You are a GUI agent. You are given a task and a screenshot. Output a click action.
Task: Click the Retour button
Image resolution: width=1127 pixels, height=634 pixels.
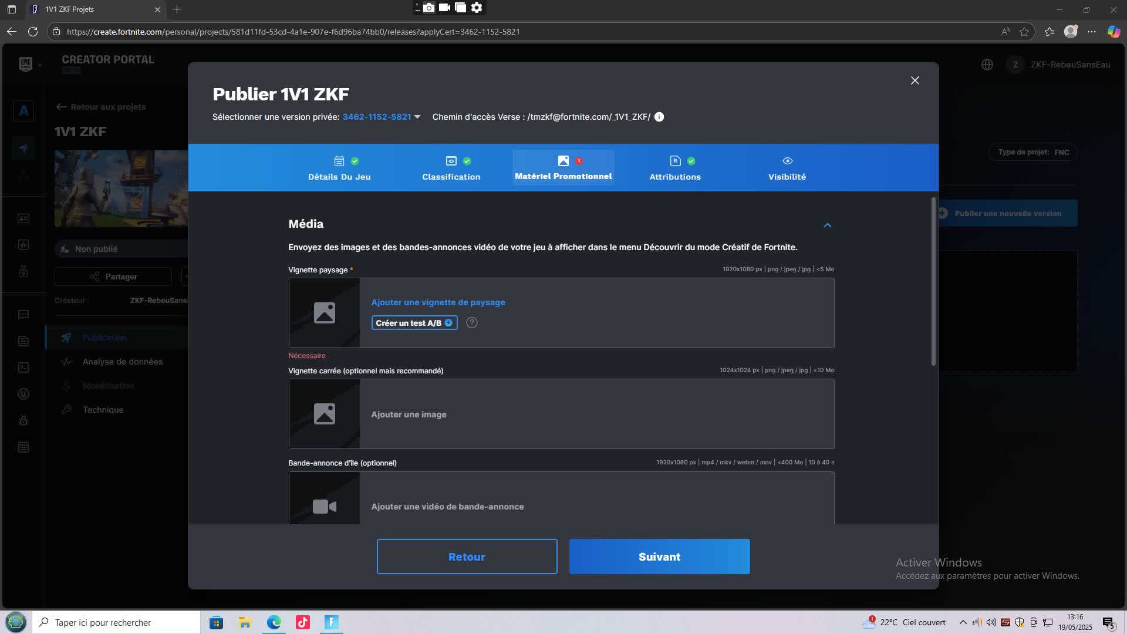467,557
